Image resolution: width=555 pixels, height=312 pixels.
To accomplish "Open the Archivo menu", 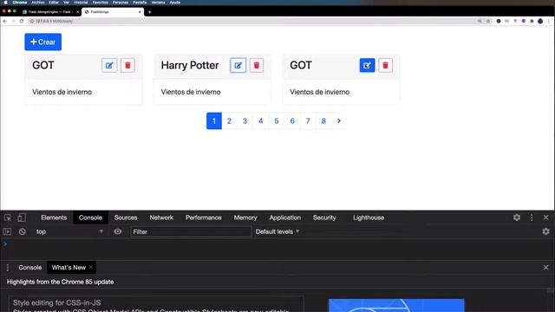I will [x=38, y=3].
